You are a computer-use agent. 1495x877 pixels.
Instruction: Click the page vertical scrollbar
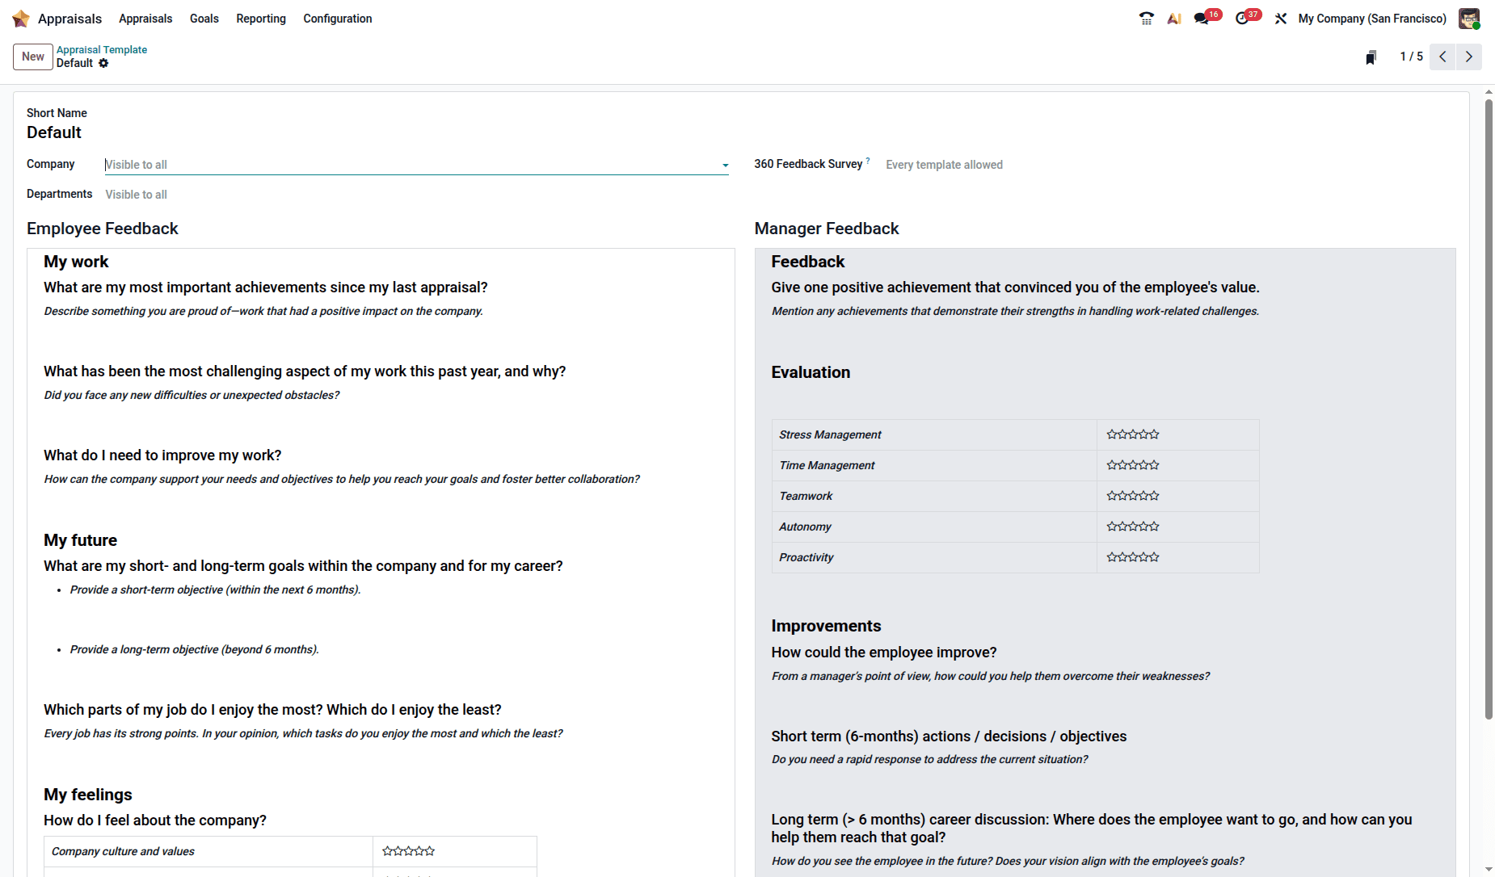click(1489, 408)
